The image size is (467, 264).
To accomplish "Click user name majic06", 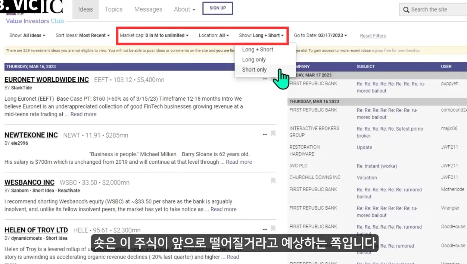I will (449, 128).
